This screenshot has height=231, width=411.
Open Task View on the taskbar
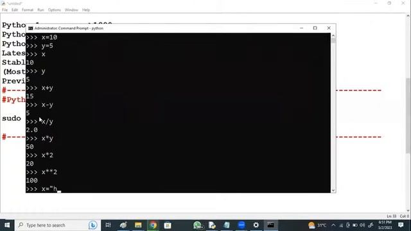(108, 225)
